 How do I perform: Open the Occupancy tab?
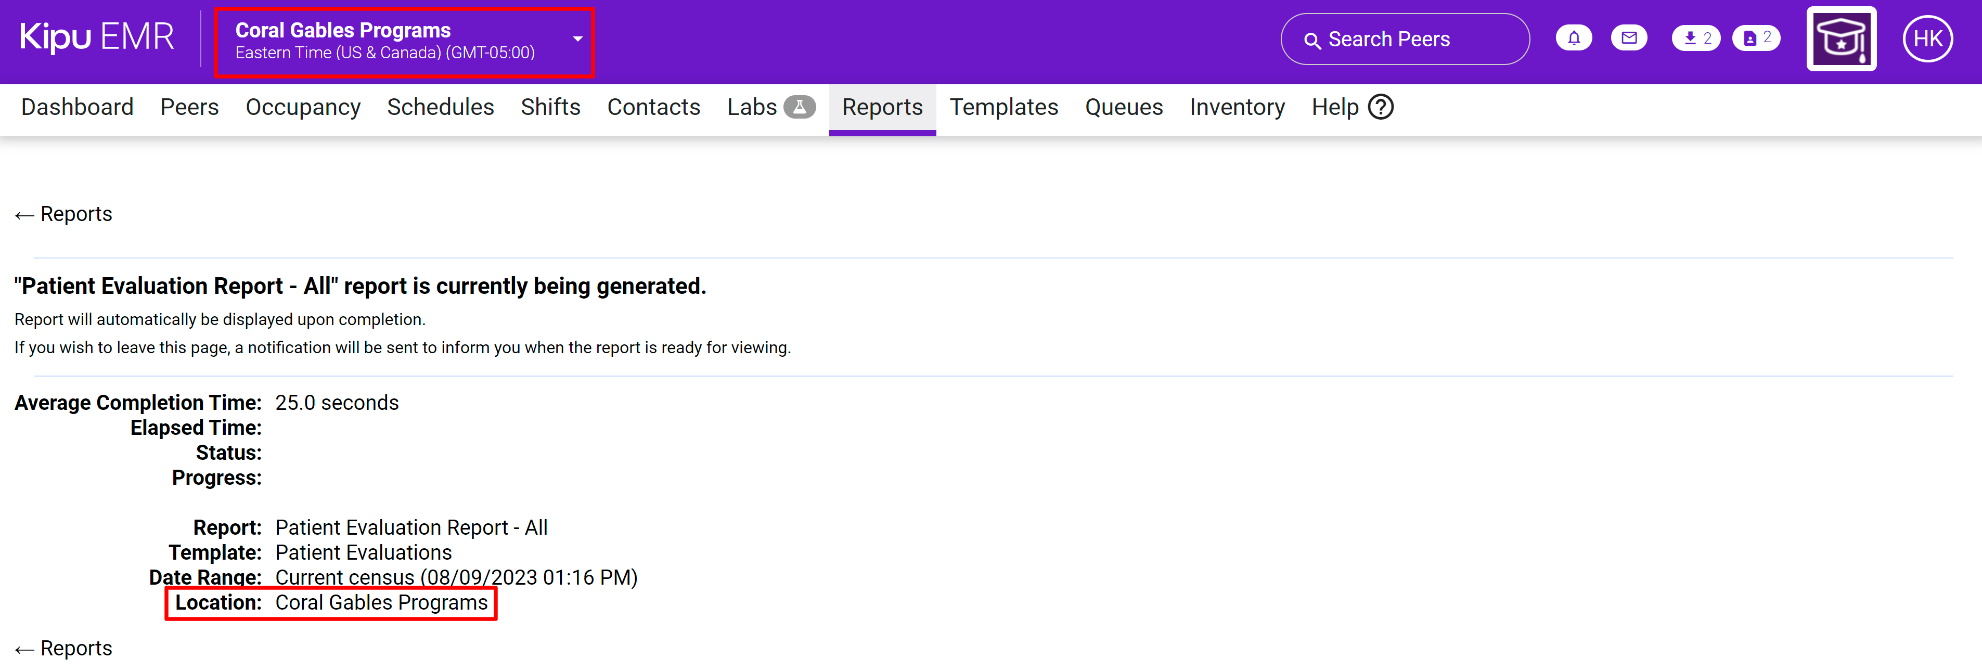pyautogui.click(x=302, y=107)
